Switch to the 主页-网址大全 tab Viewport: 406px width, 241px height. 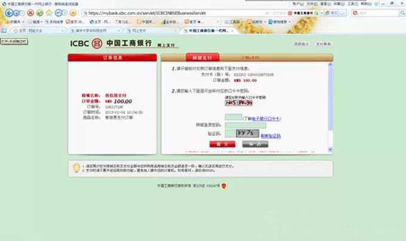38,30
